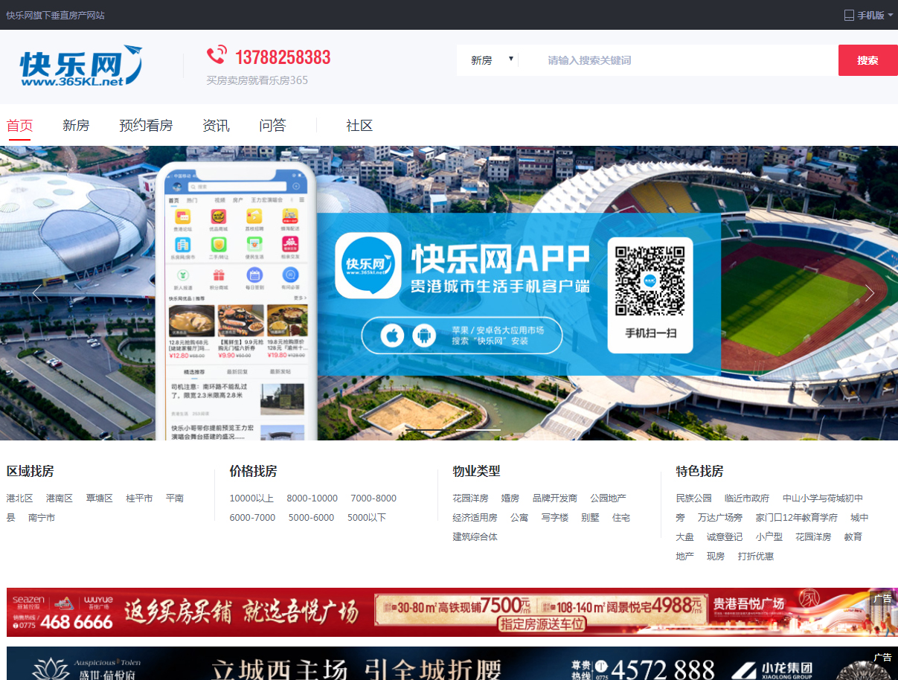This screenshot has height=680, width=898.
Task: Click the phone number 13788258383
Action: [283, 57]
